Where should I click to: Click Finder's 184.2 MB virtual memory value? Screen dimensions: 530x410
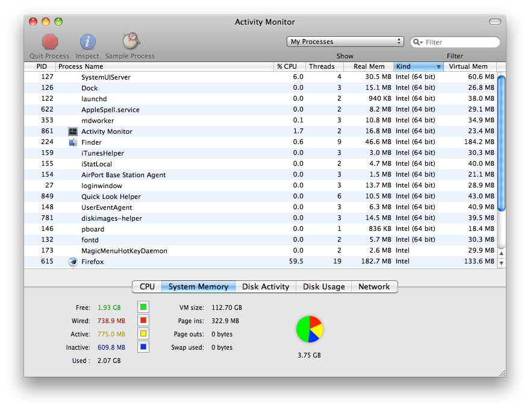point(479,142)
